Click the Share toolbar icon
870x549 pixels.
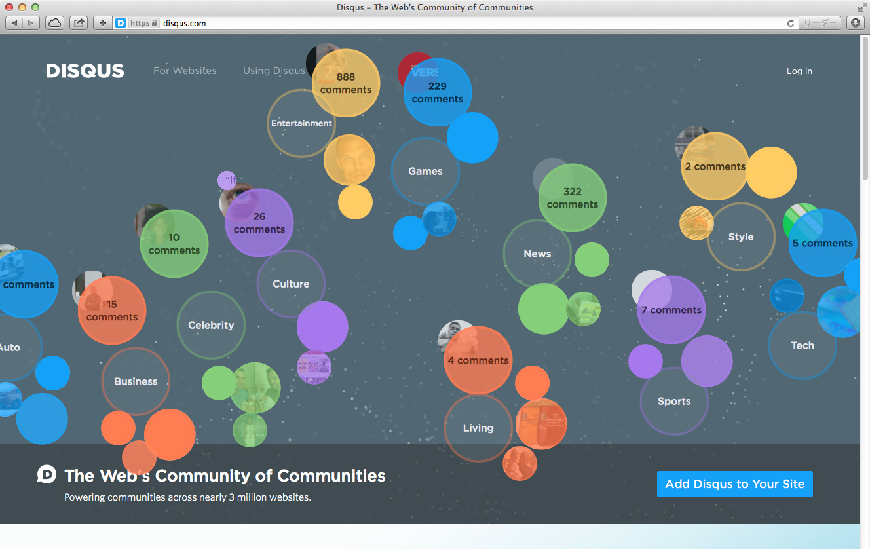[x=79, y=23]
